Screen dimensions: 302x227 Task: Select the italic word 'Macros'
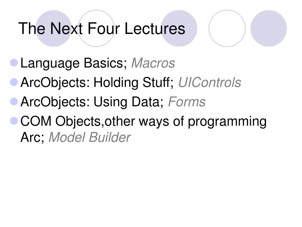tap(153, 63)
